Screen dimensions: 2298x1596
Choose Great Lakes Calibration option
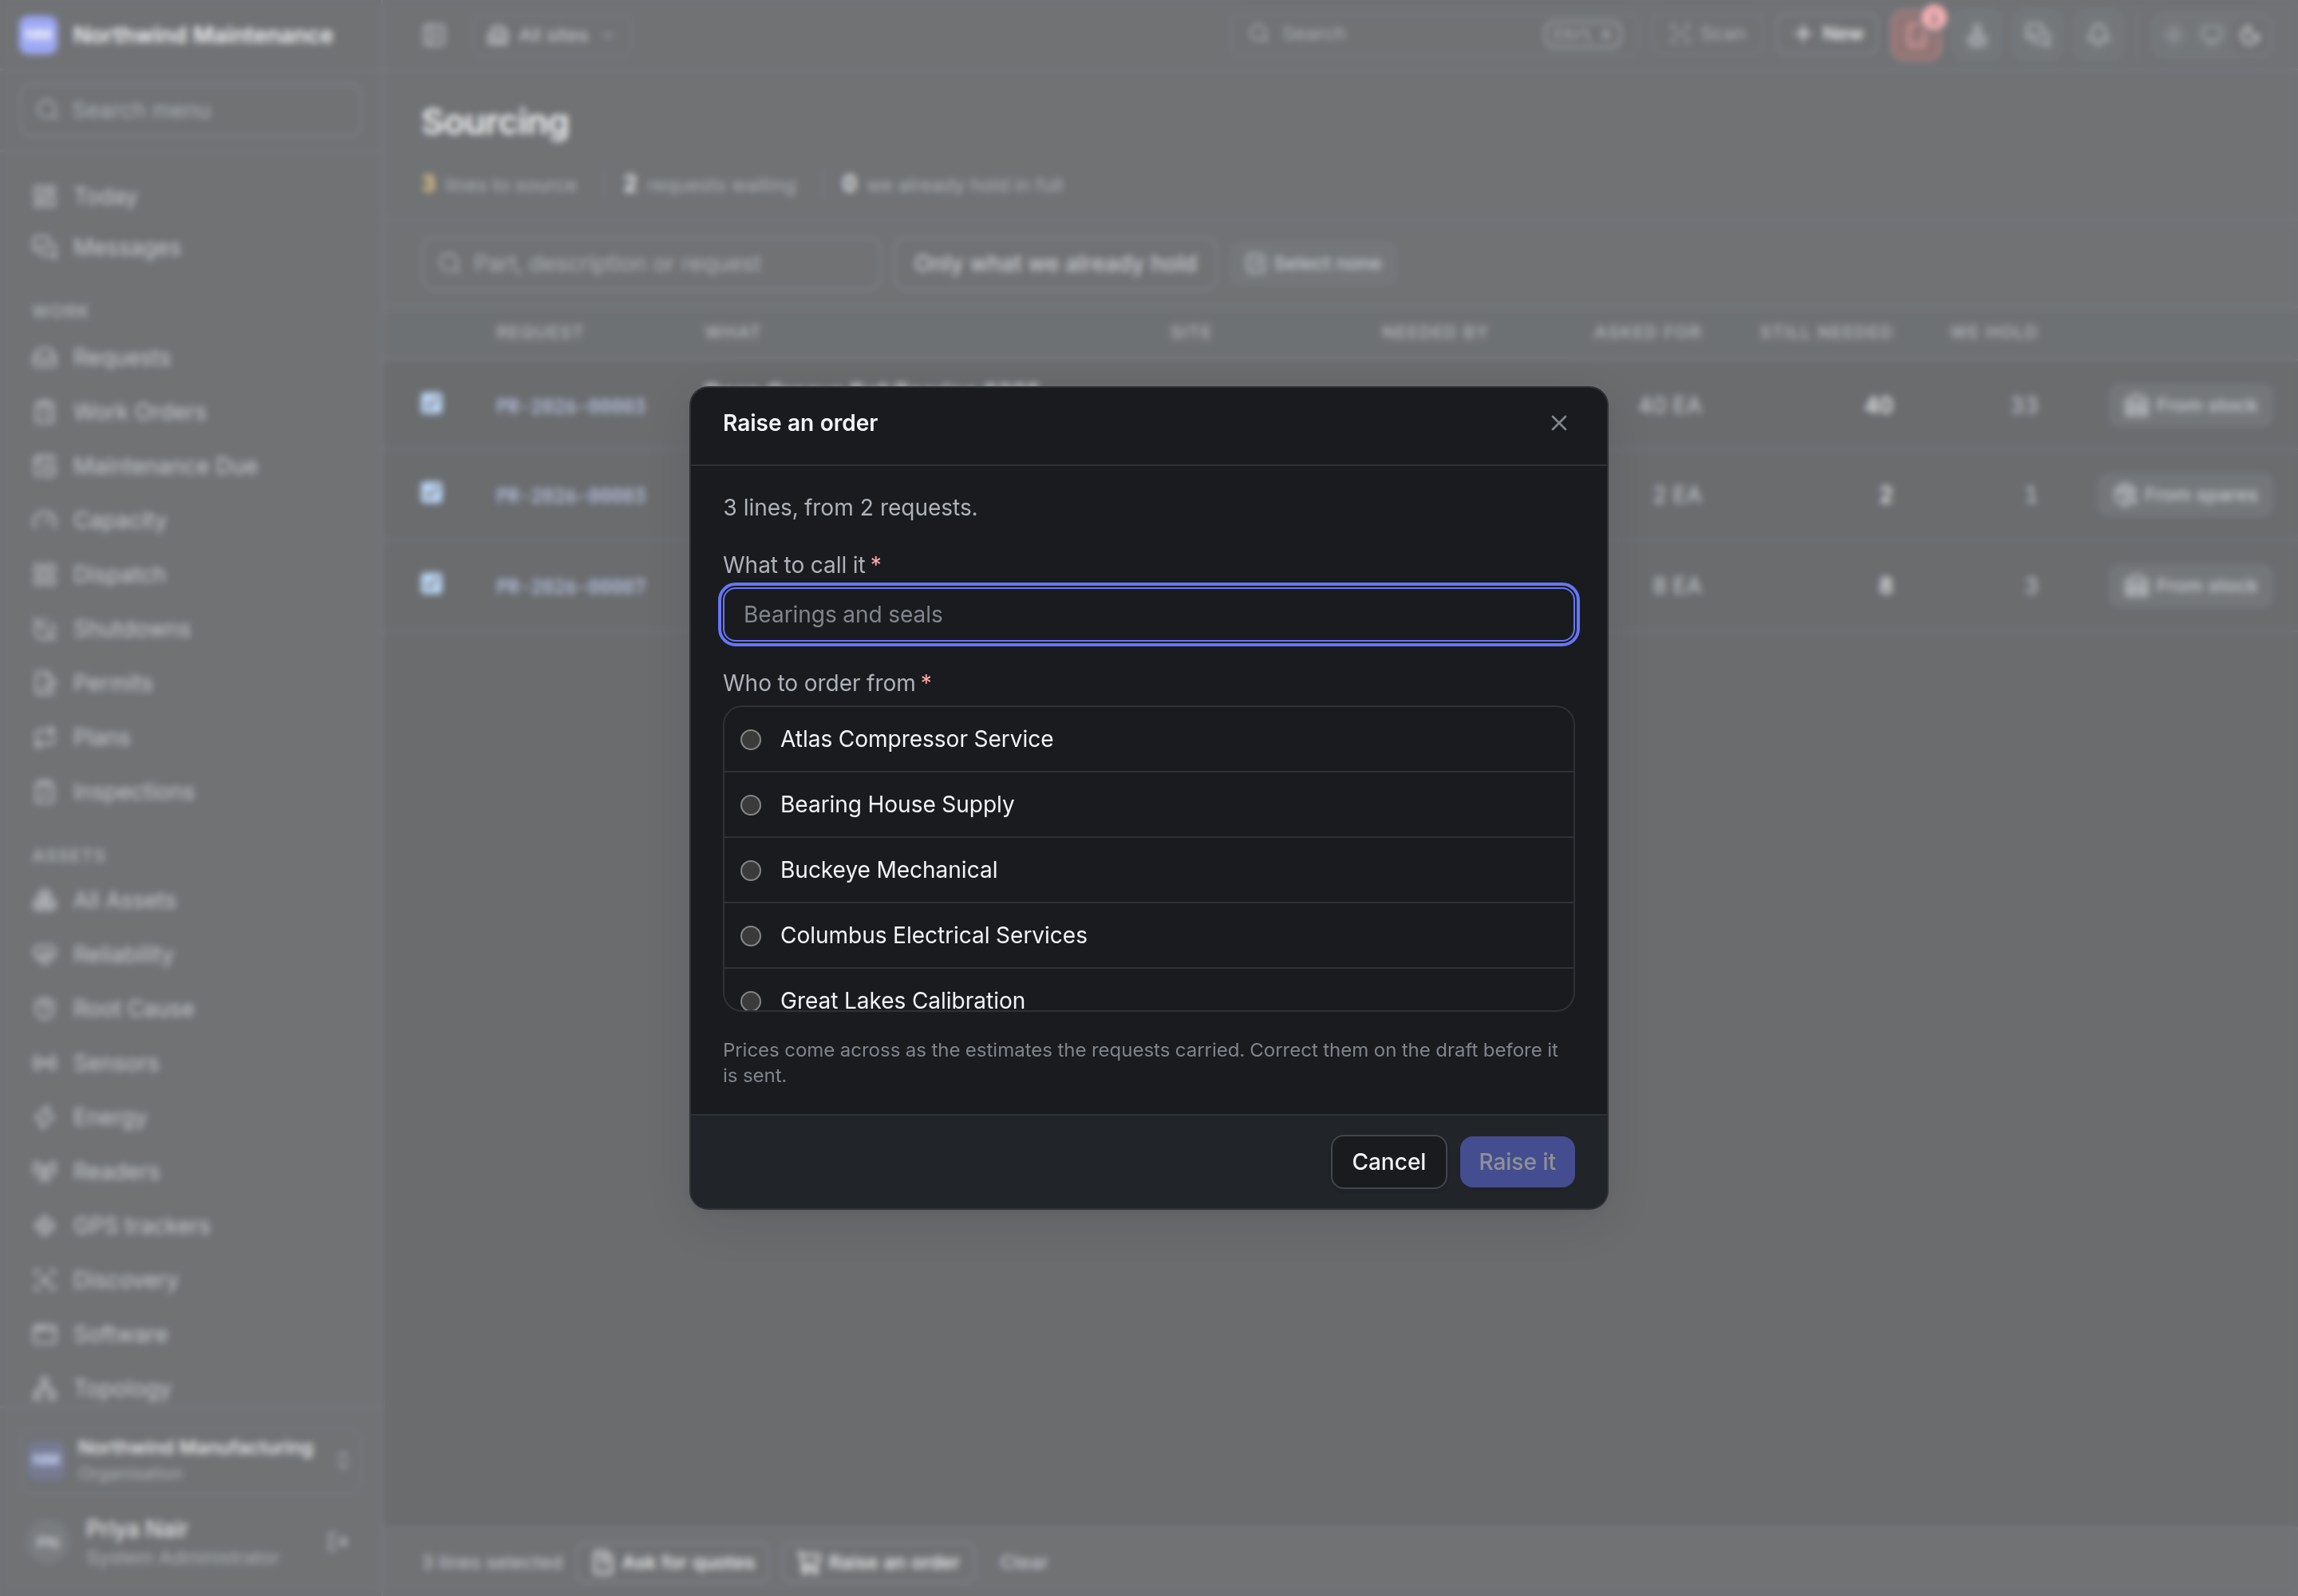pyautogui.click(x=1148, y=991)
